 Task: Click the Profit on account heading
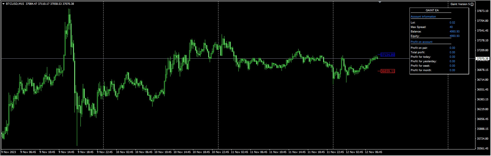tap(421, 42)
